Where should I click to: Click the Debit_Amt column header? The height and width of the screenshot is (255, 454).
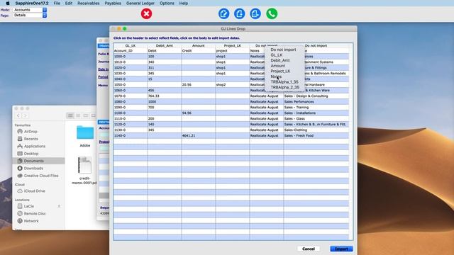click(164, 45)
